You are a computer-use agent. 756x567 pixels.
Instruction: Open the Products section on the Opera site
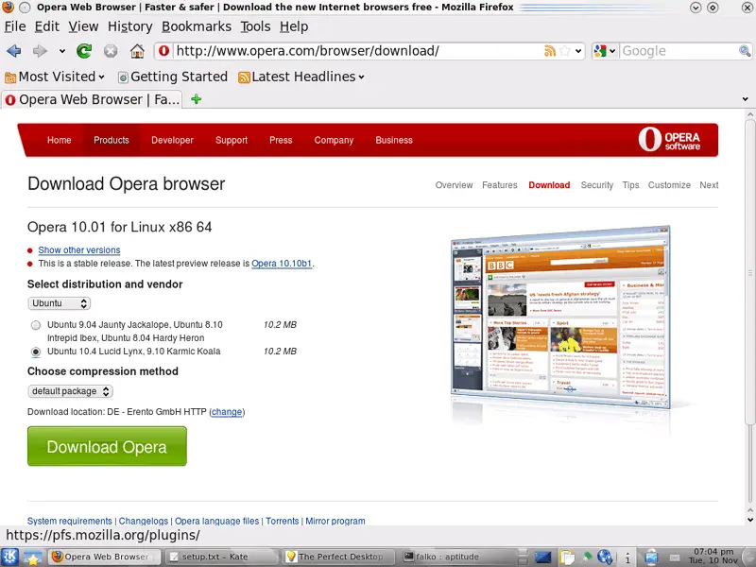[x=112, y=140]
